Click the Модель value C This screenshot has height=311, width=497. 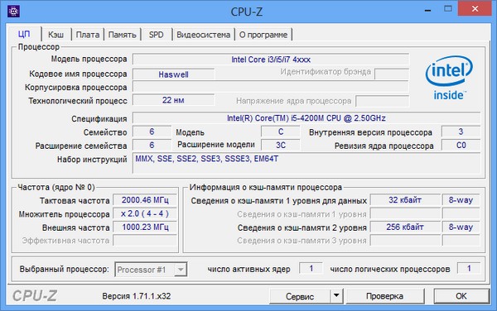coord(281,132)
